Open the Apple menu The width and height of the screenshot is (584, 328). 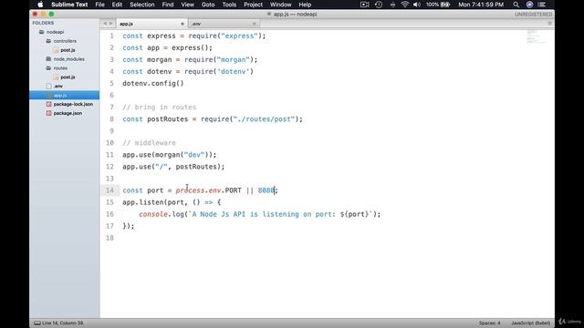pyautogui.click(x=40, y=5)
